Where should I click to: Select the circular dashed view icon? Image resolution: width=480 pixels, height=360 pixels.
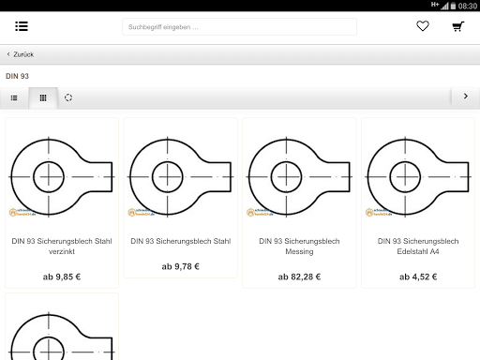tap(68, 97)
